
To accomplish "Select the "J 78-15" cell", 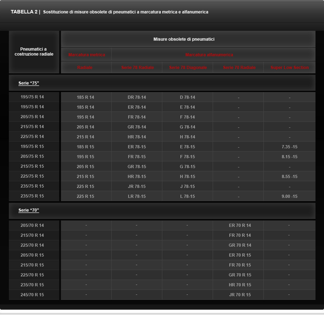I will point(188,186).
